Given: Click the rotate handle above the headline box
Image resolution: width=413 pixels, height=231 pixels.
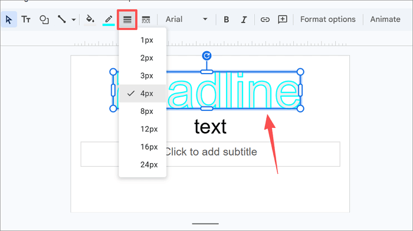Looking at the screenshot, I should [206, 56].
